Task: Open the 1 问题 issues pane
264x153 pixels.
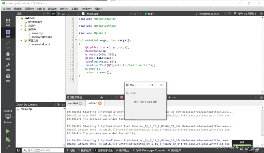Action: click(x=71, y=150)
